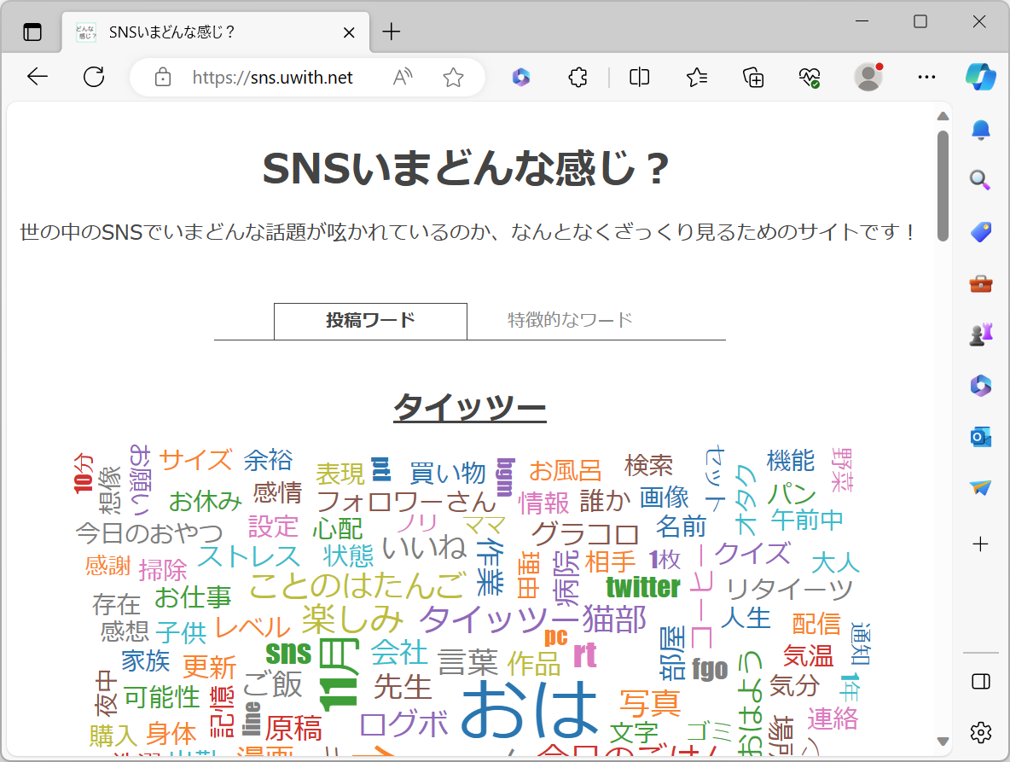Viewport: 1010px width, 762px height.
Task: Click the large おは word
Action: pos(529,710)
